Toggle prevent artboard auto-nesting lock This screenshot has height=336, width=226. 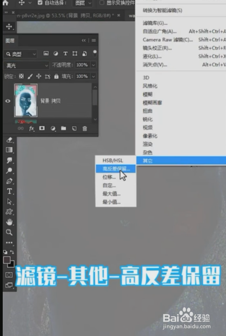[48, 76]
